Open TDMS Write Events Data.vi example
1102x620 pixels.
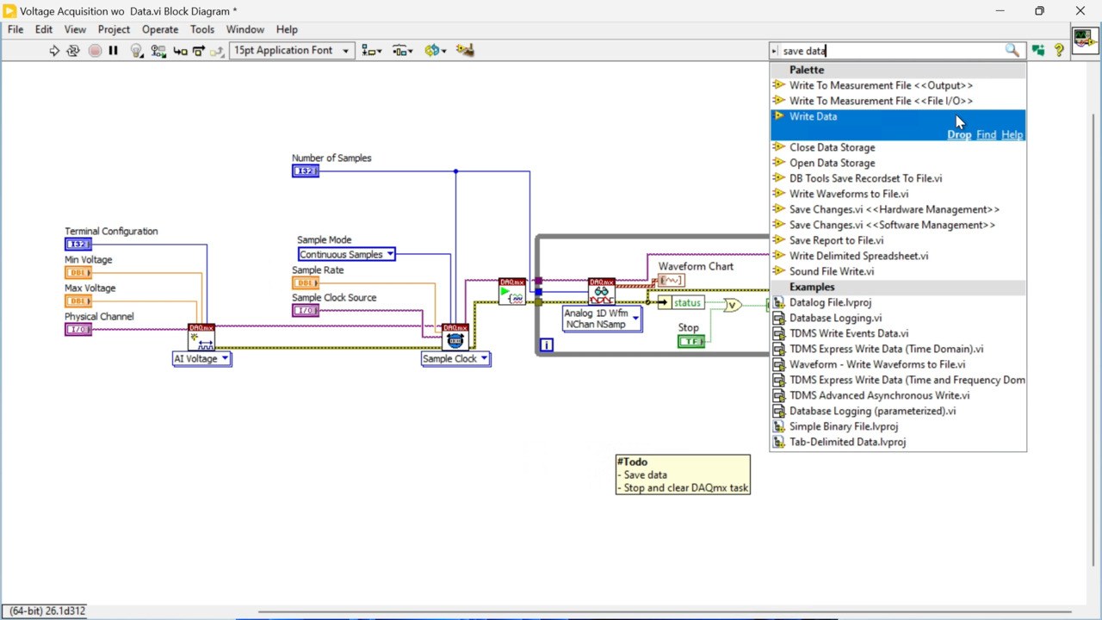[x=898, y=333]
